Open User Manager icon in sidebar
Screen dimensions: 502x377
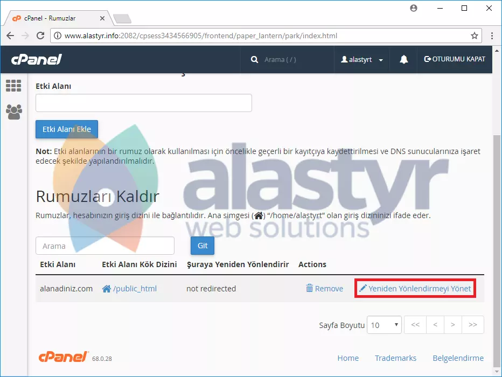click(14, 112)
